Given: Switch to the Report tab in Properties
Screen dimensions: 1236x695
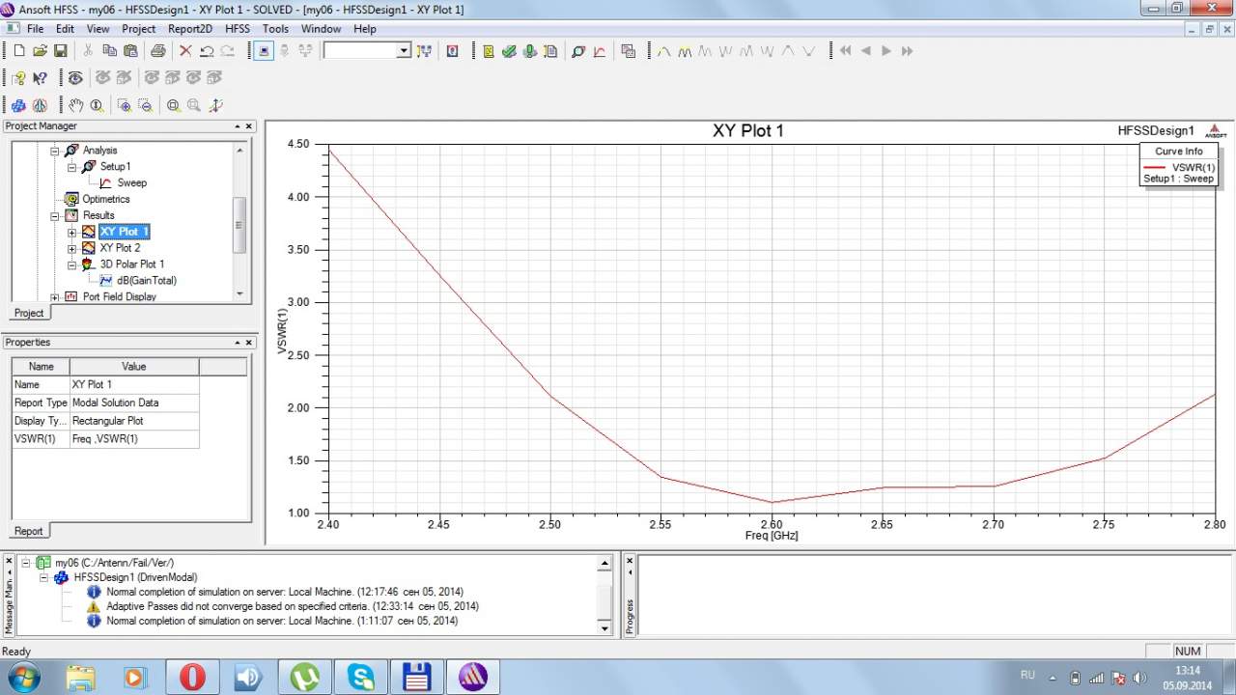Looking at the screenshot, I should [x=28, y=531].
